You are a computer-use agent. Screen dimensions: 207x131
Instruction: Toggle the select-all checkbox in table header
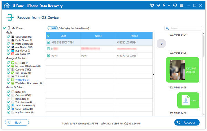click(48, 36)
